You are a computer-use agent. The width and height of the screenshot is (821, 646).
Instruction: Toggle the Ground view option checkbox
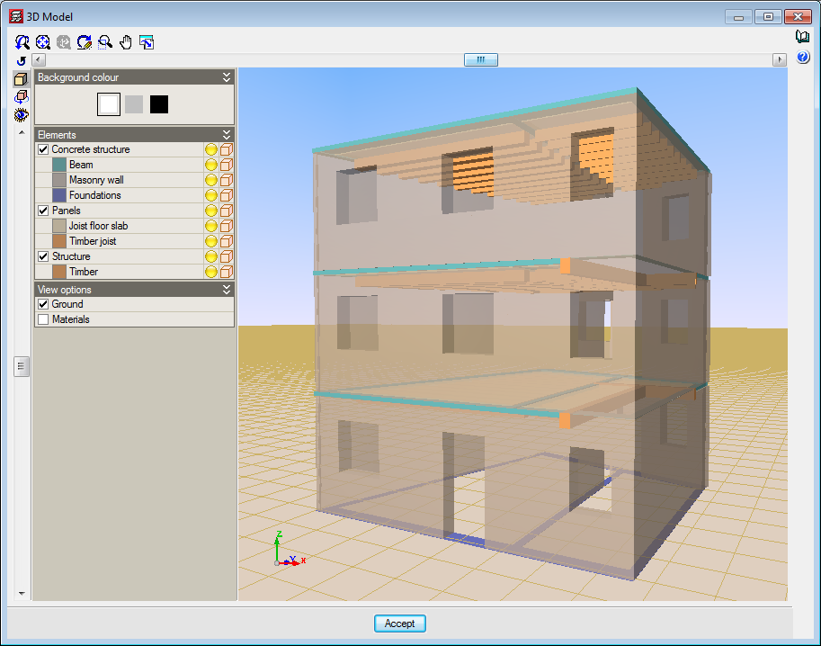tap(43, 305)
